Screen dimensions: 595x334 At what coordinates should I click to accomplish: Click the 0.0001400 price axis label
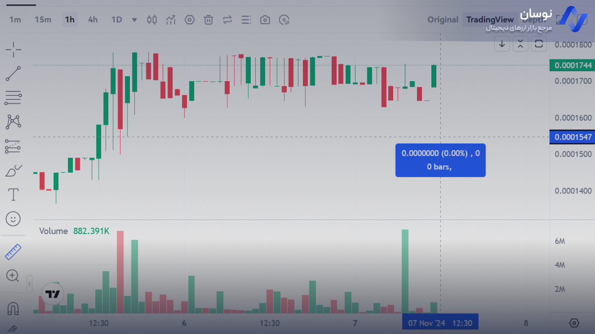tap(573, 191)
